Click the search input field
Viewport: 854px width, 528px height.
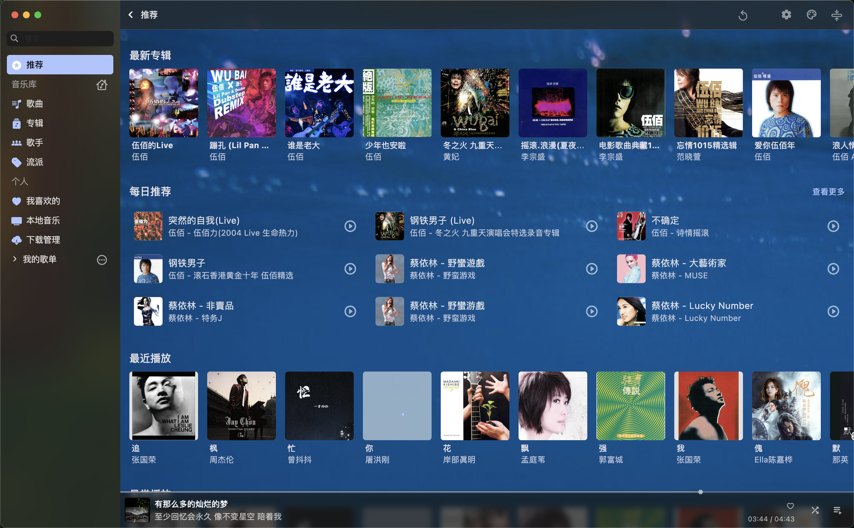(x=60, y=38)
